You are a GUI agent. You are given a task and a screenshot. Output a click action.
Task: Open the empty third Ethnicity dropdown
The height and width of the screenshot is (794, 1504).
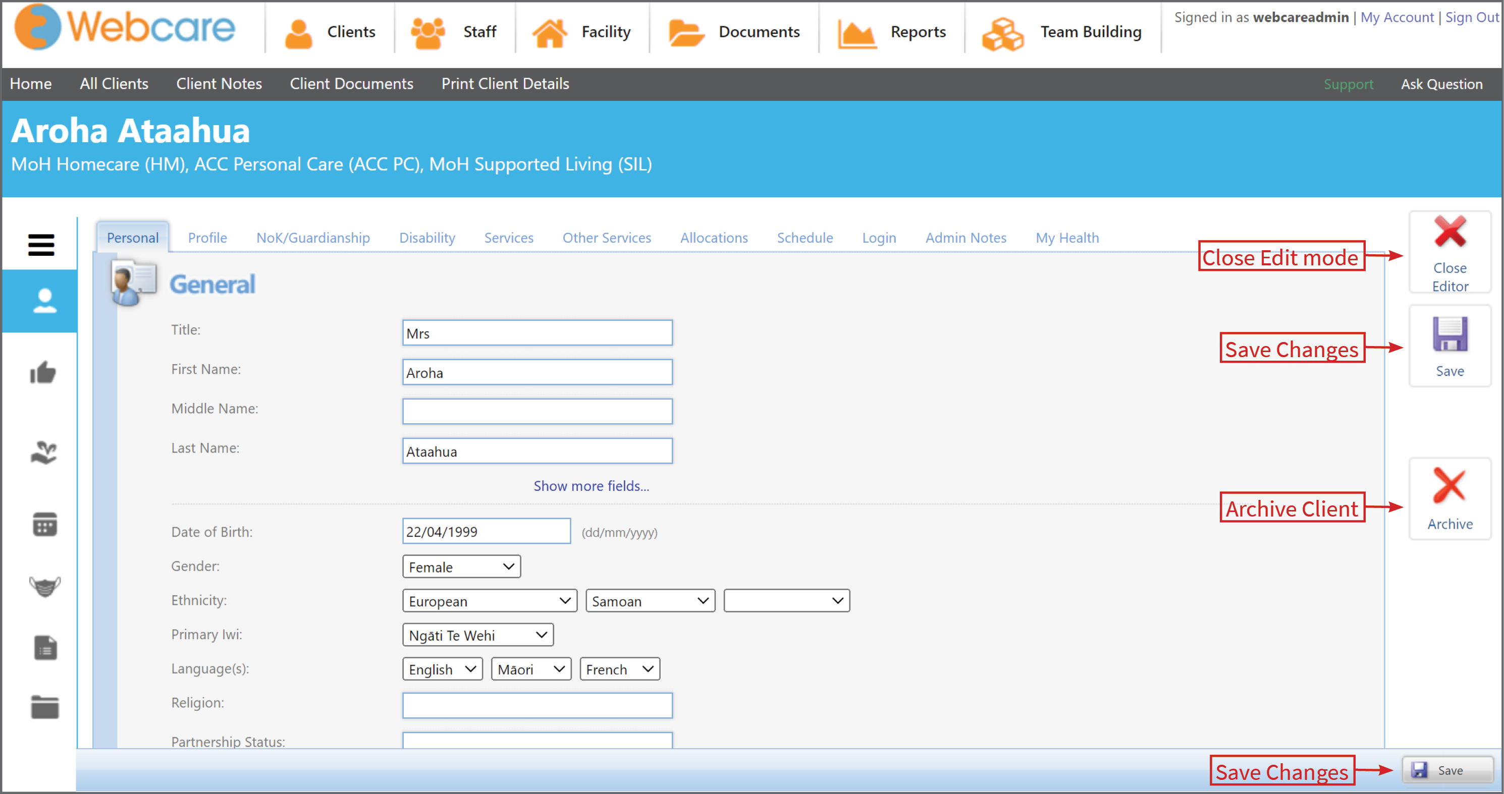786,601
